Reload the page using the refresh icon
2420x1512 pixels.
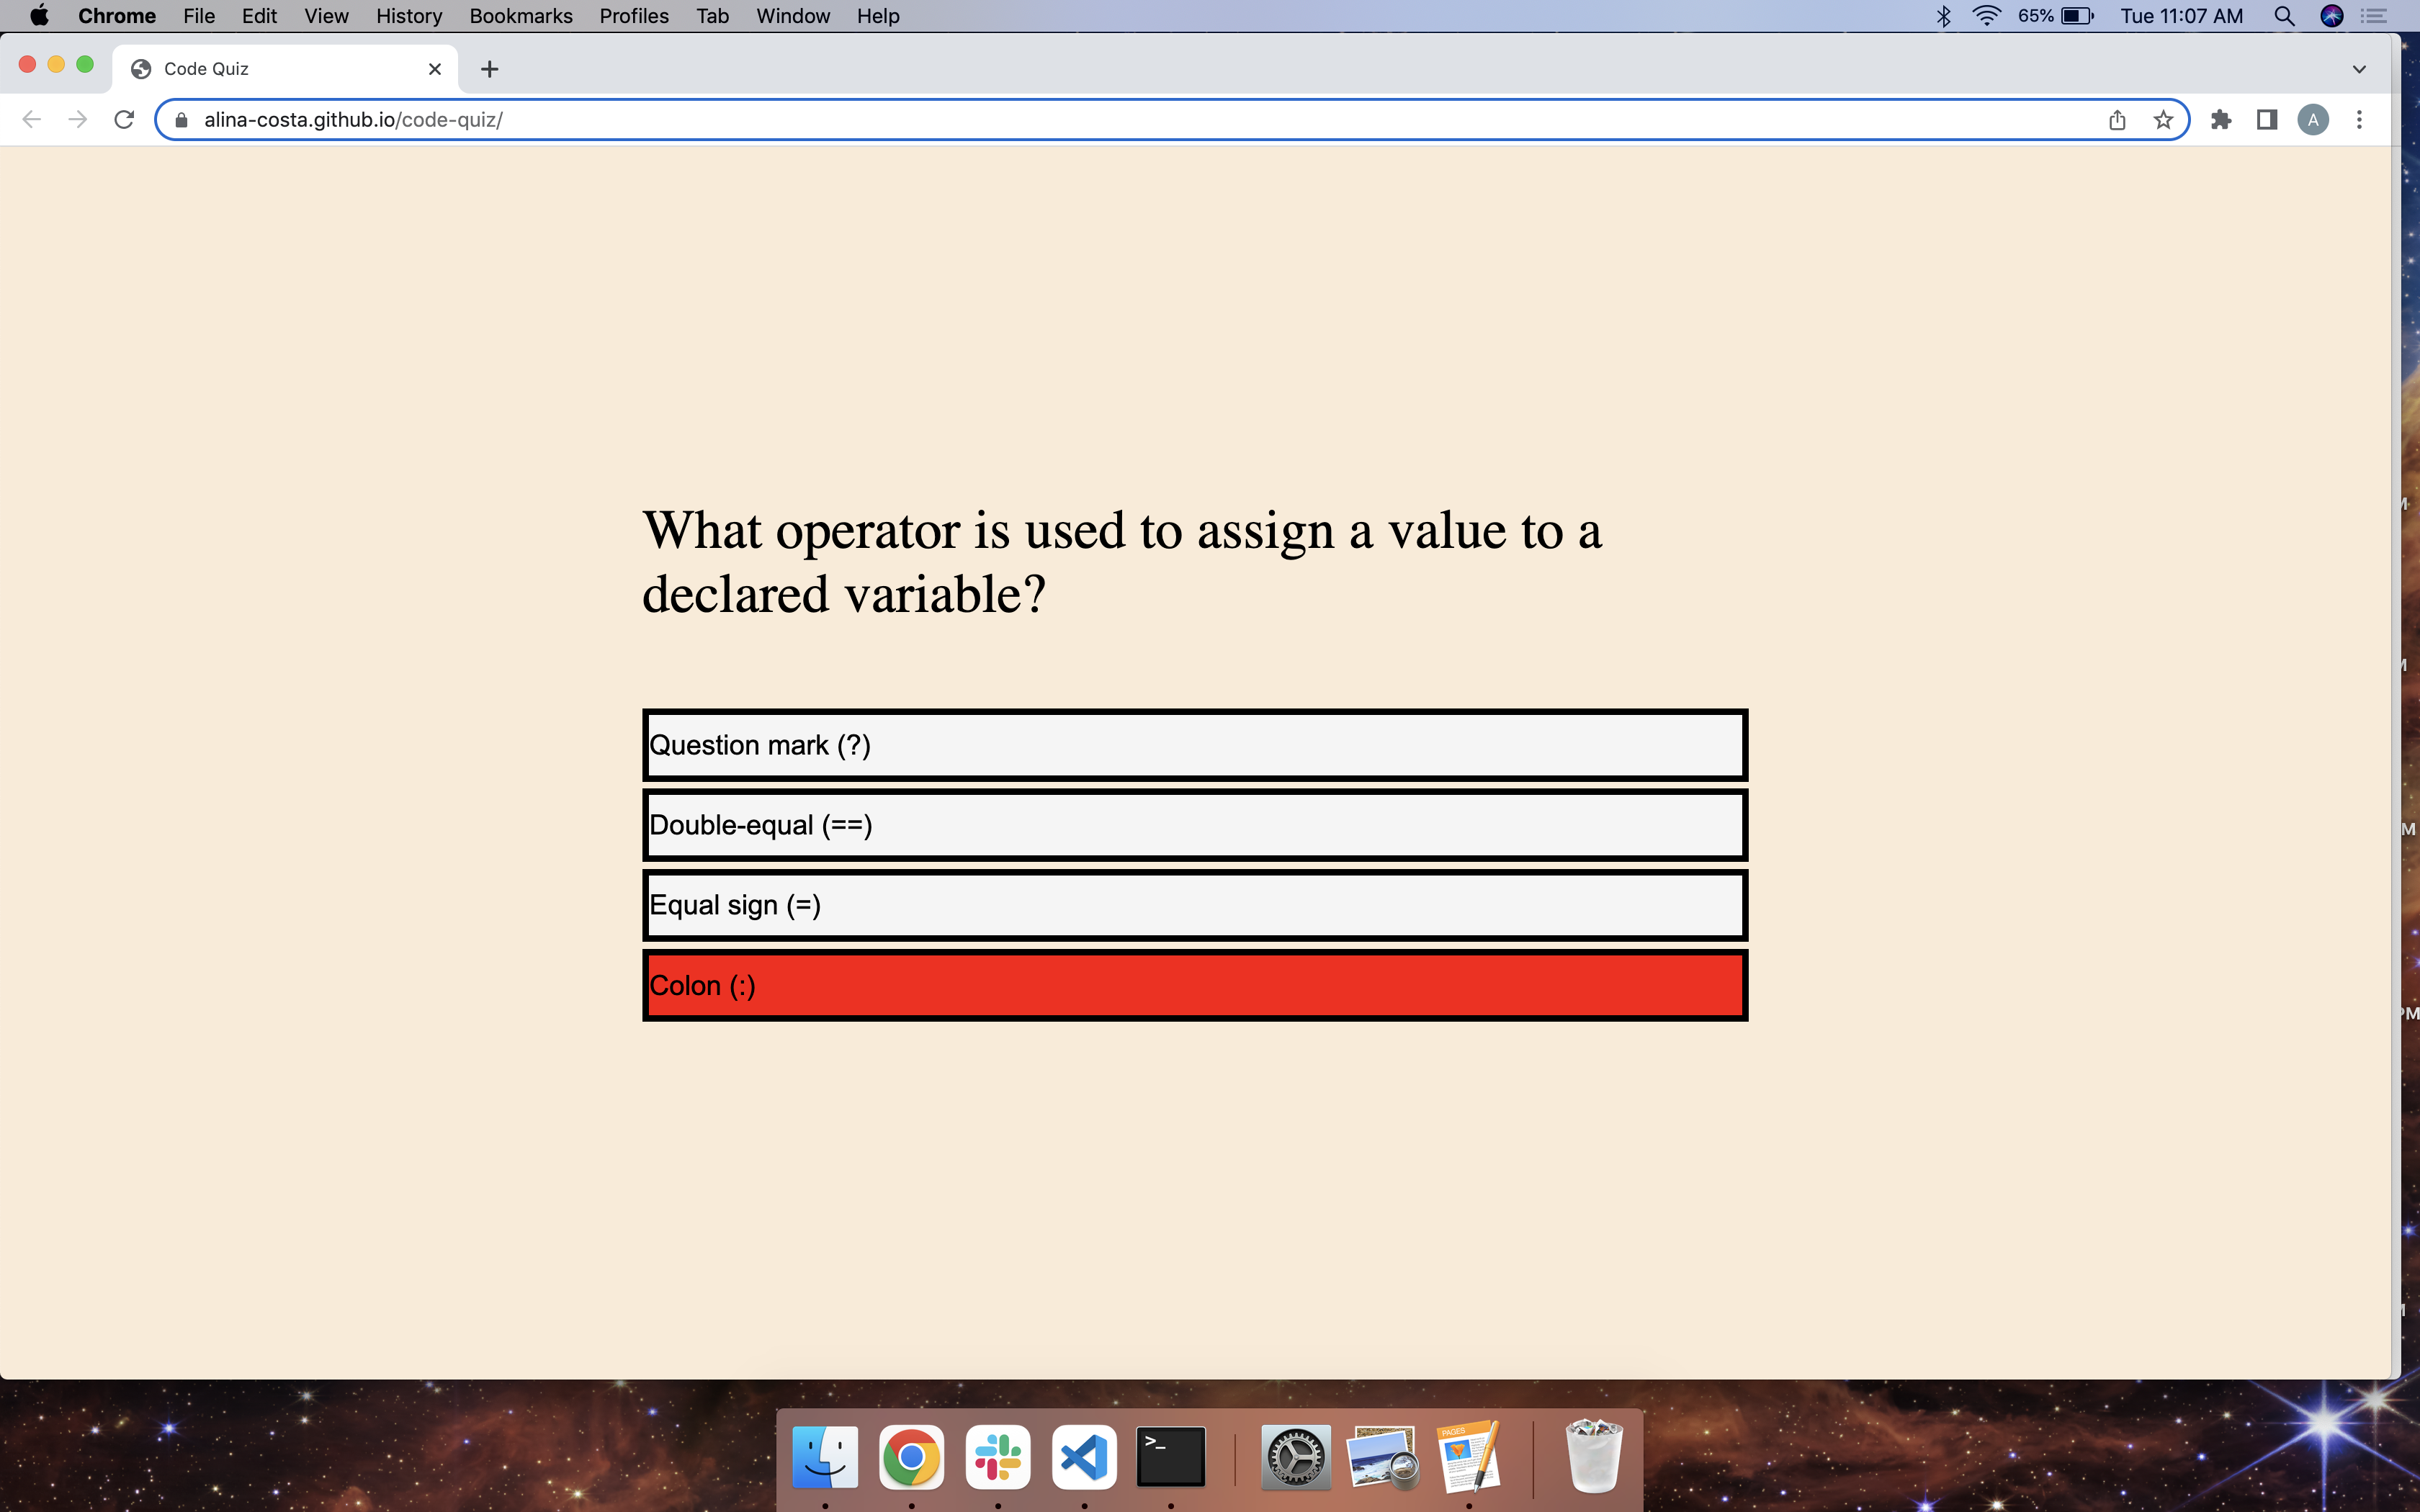tap(124, 119)
